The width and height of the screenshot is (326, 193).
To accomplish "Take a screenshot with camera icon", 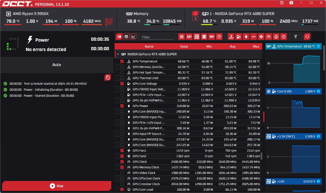I will (x=291, y=3).
